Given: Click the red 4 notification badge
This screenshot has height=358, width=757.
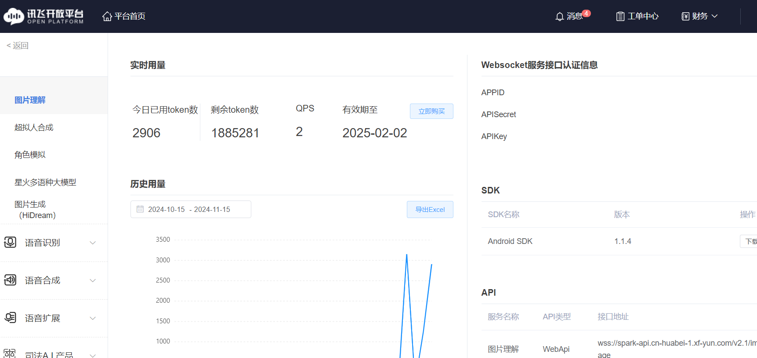Looking at the screenshot, I should tap(586, 13).
